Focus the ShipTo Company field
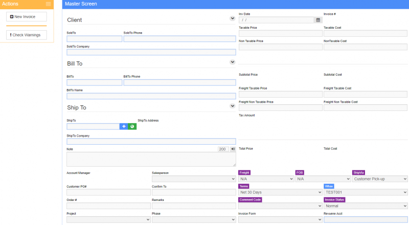 [151, 142]
